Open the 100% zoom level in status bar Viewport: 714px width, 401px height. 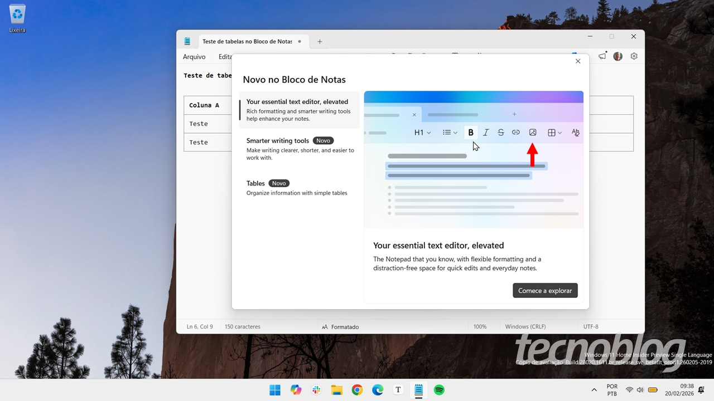pos(480,327)
